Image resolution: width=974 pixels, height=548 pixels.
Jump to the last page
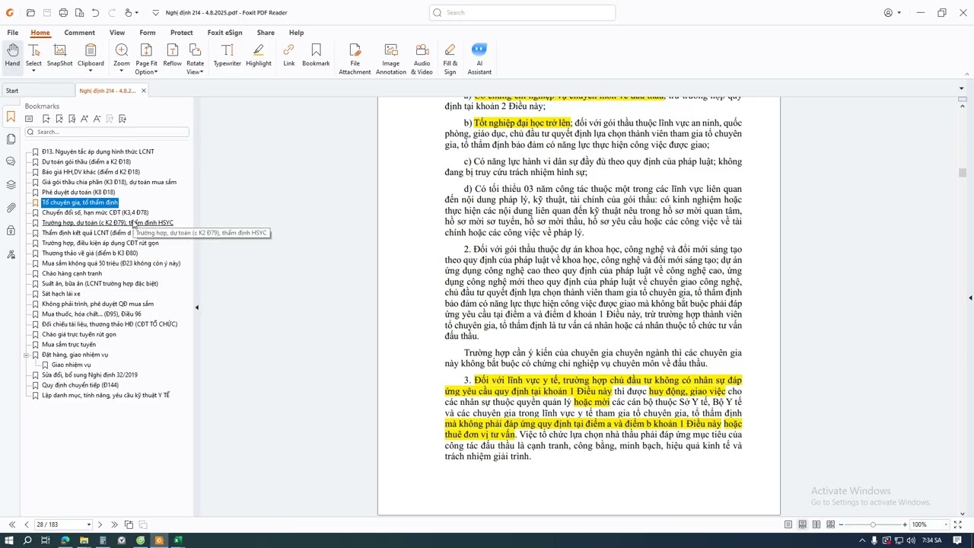pyautogui.click(x=114, y=524)
